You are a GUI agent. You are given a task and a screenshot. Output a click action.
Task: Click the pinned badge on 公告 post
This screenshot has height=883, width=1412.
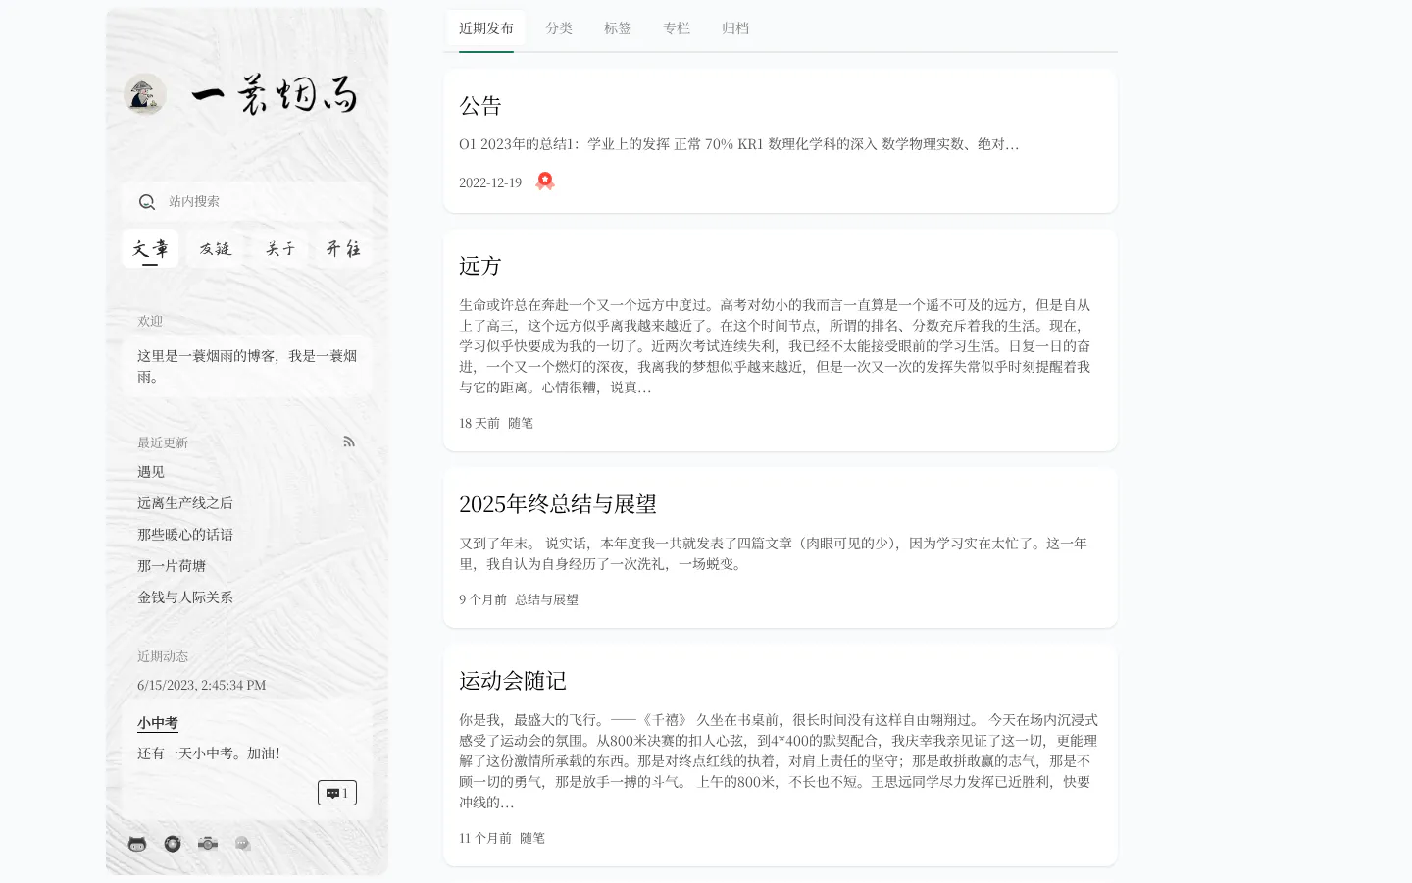tap(545, 182)
